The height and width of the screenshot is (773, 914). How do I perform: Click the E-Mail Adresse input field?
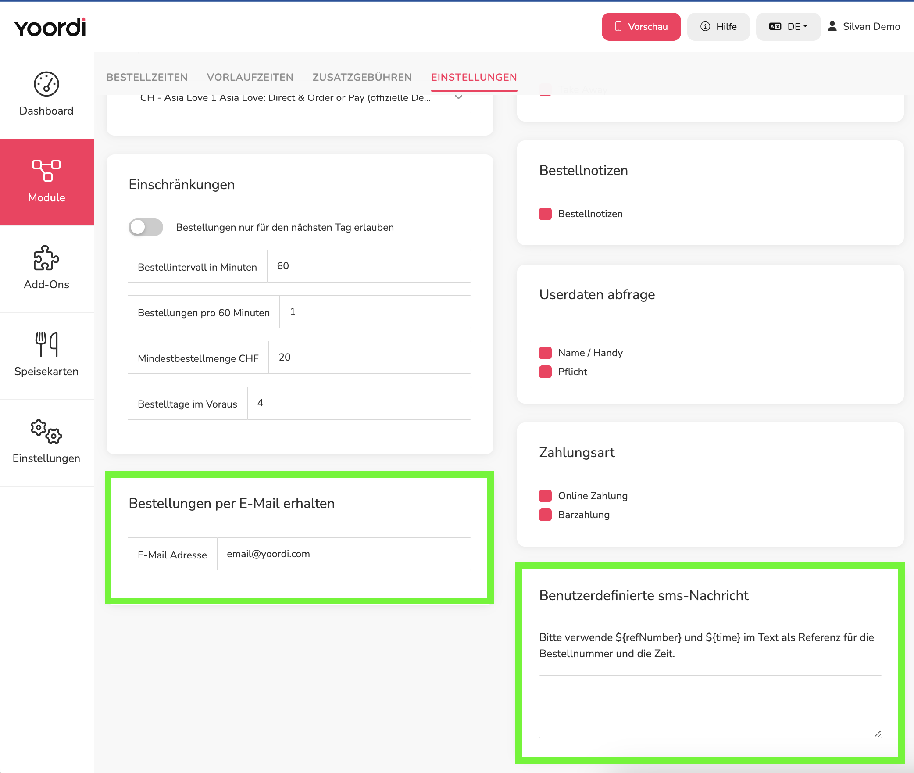coord(344,554)
